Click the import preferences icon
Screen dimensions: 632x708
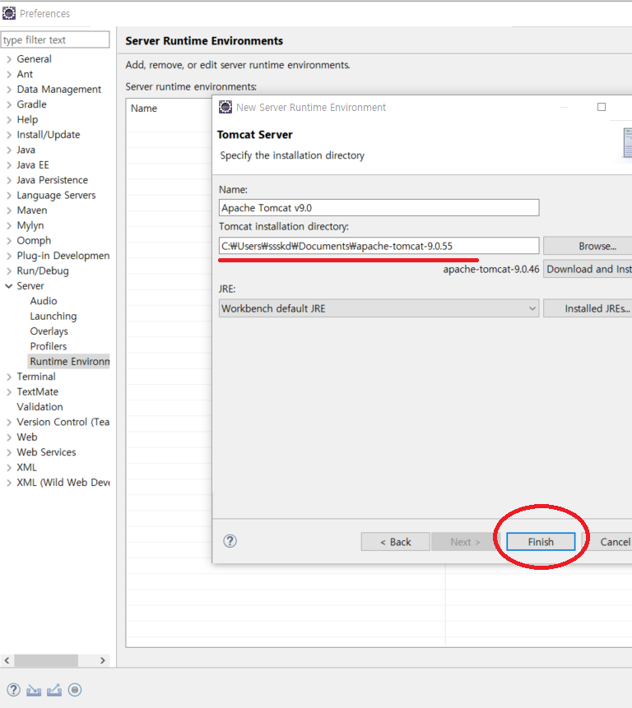34,690
